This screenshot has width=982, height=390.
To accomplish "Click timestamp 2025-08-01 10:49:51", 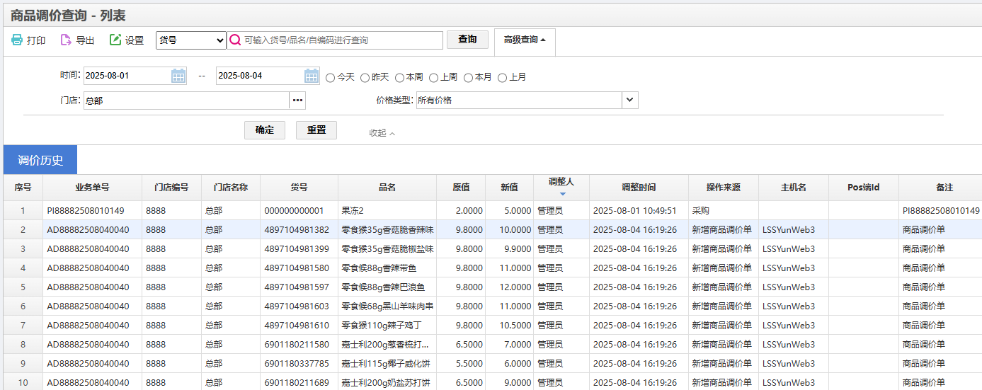I will point(634,211).
